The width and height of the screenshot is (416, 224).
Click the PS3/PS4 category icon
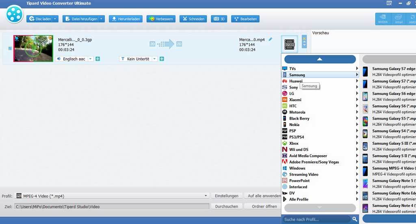click(x=285, y=137)
